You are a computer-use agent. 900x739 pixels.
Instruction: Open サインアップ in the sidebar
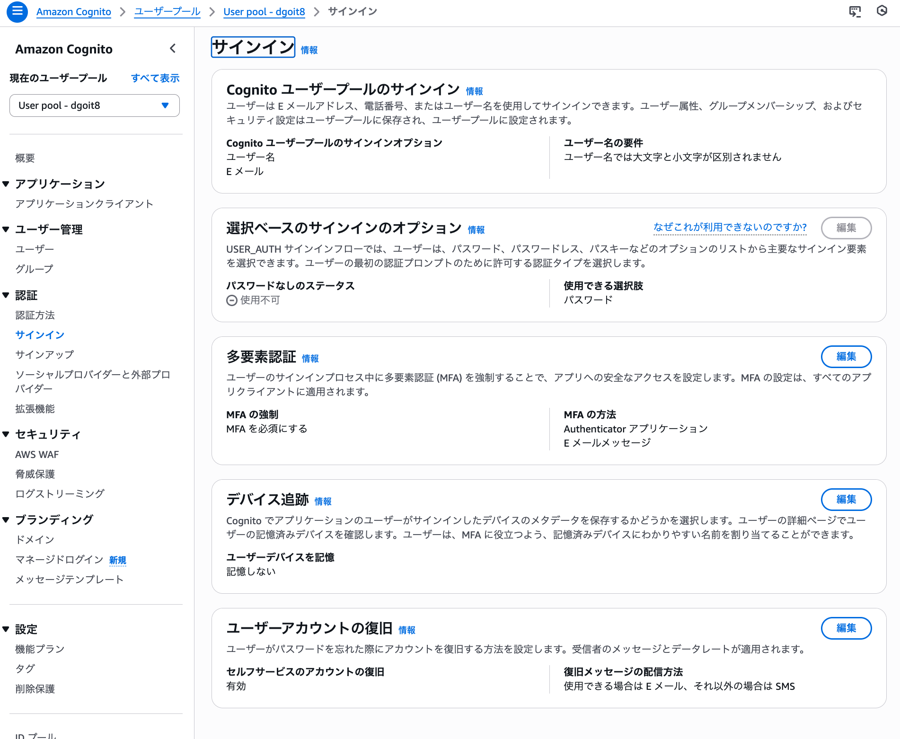[x=44, y=354]
